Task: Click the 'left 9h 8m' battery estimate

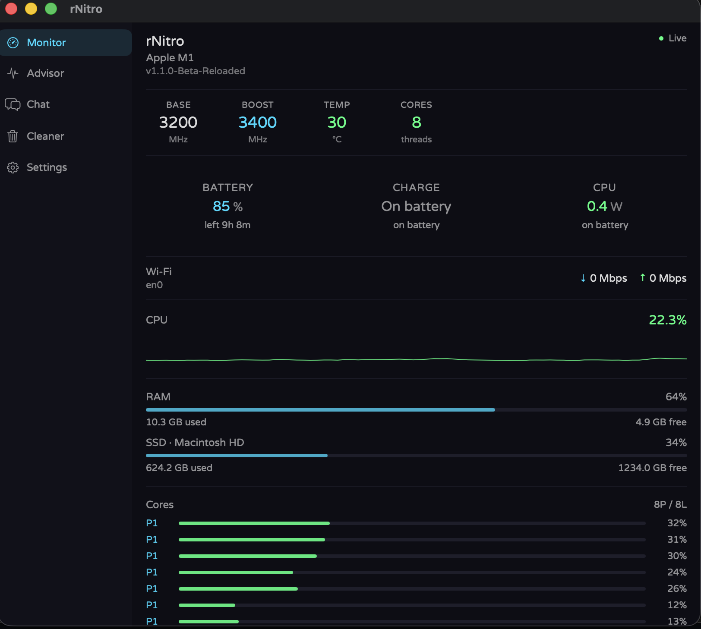Action: tap(227, 225)
